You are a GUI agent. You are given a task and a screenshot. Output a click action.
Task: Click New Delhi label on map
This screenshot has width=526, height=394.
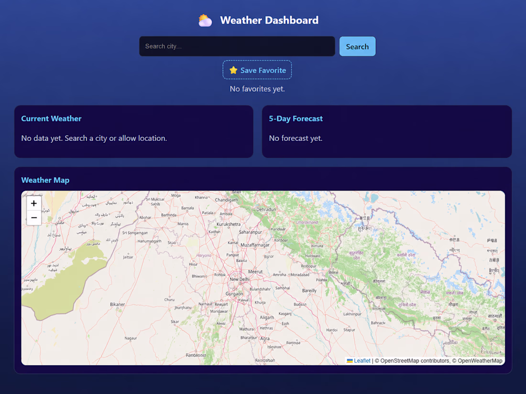(240, 279)
